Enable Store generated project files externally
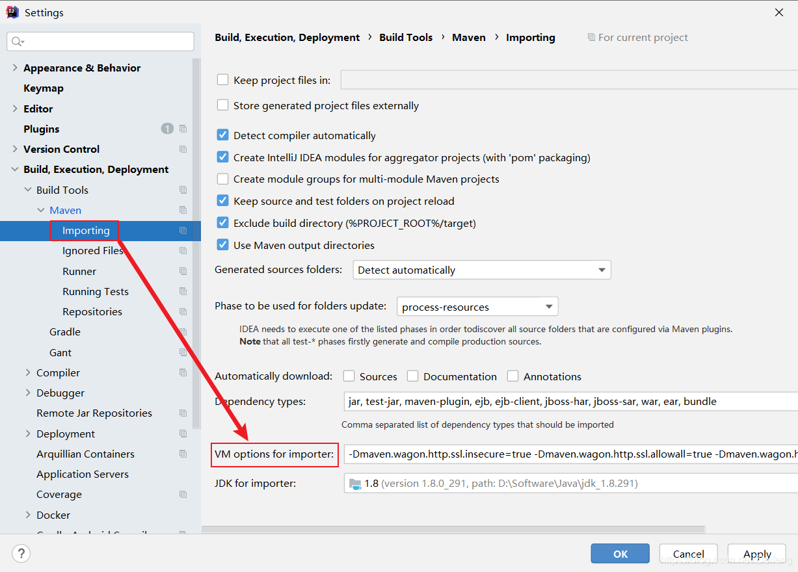Viewport: 798px width, 572px height. (x=223, y=105)
